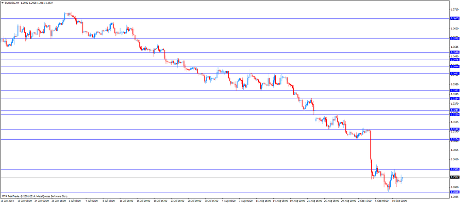This screenshot has height=203, width=460.
Task: Click the 18 Jul 16:00 time label
Action: (161, 201)
